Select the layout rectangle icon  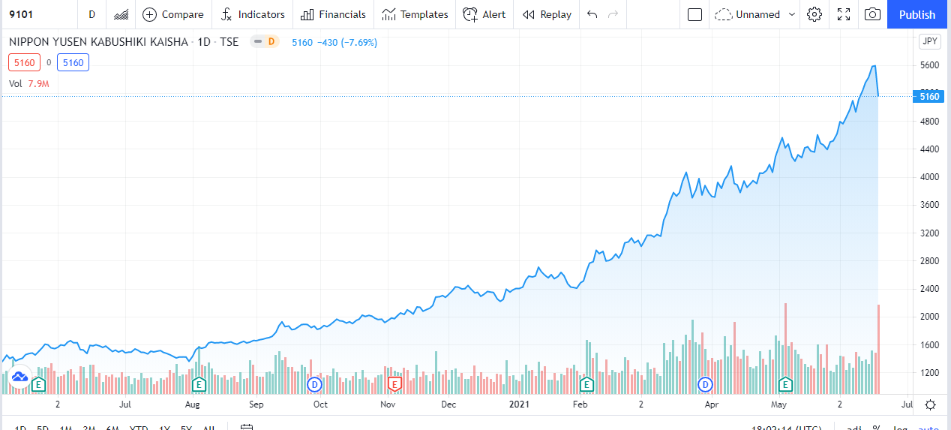coord(694,14)
